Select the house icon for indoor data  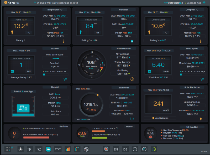click(87, 149)
